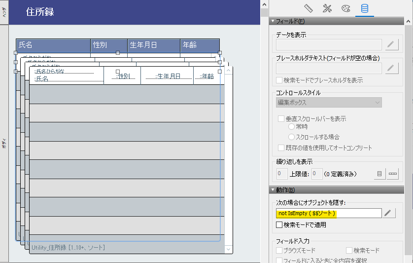The height and width of the screenshot is (263, 413).
Task: Toggle ブラウズモード field entry checkbox
Action: 279,250
